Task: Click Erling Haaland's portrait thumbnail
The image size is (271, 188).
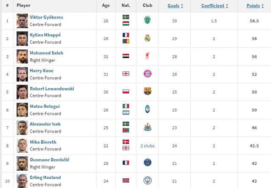Action: tap(22, 180)
